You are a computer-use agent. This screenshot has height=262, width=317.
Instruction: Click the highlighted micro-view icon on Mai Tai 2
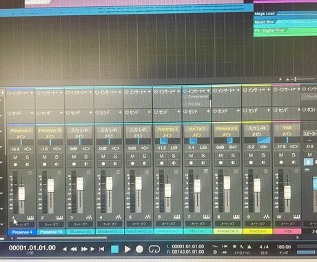[x=206, y=171]
